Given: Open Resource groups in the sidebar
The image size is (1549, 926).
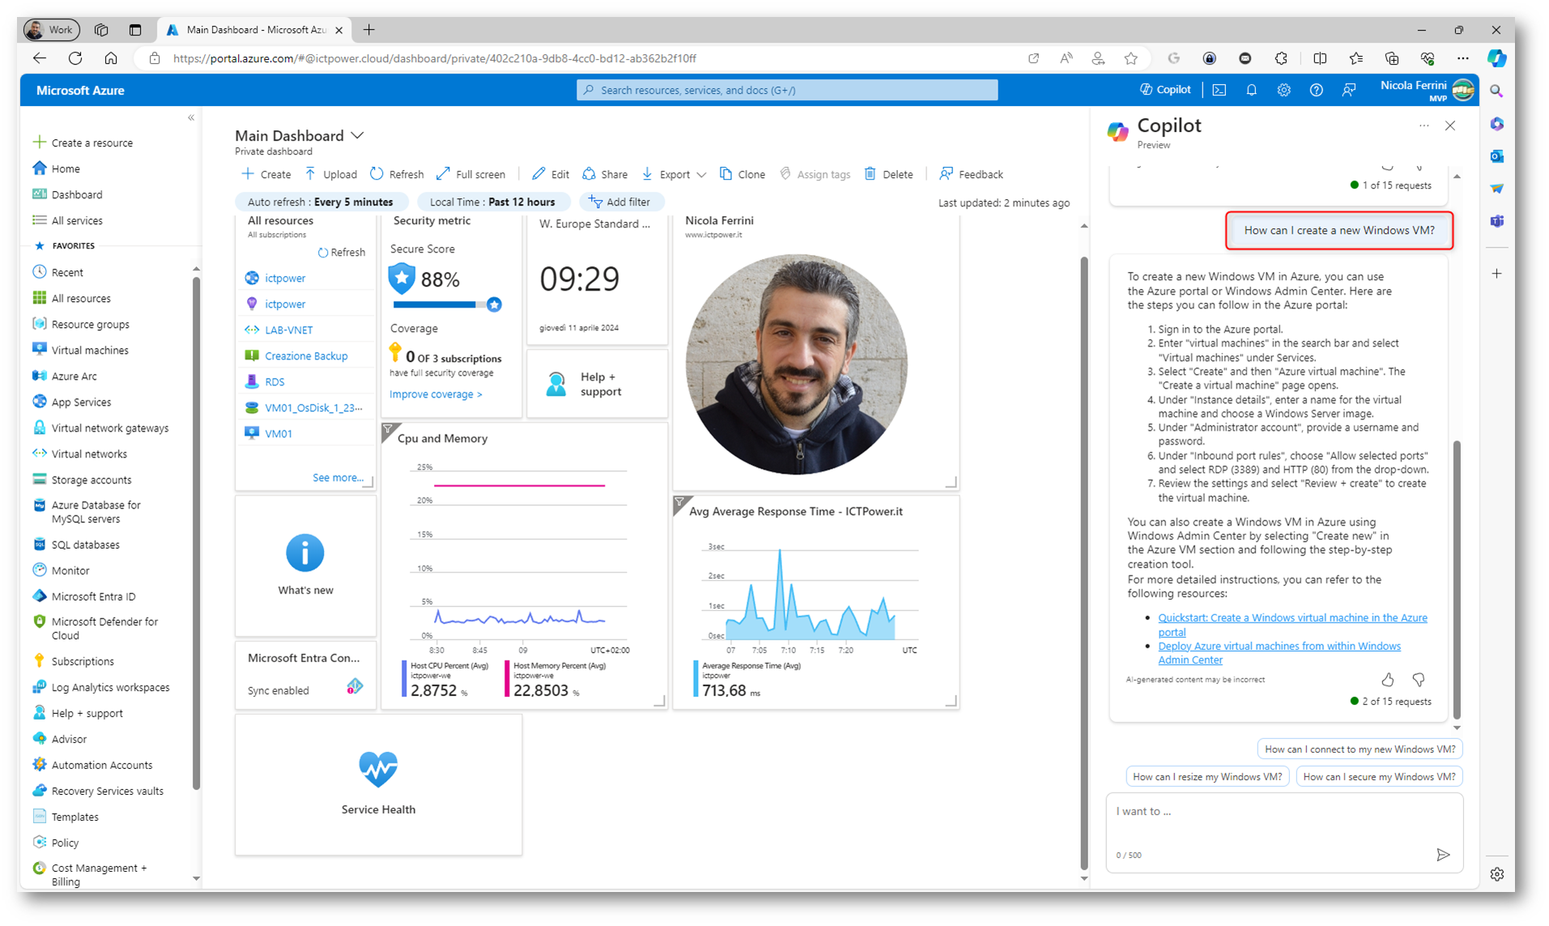Looking at the screenshot, I should 90,325.
